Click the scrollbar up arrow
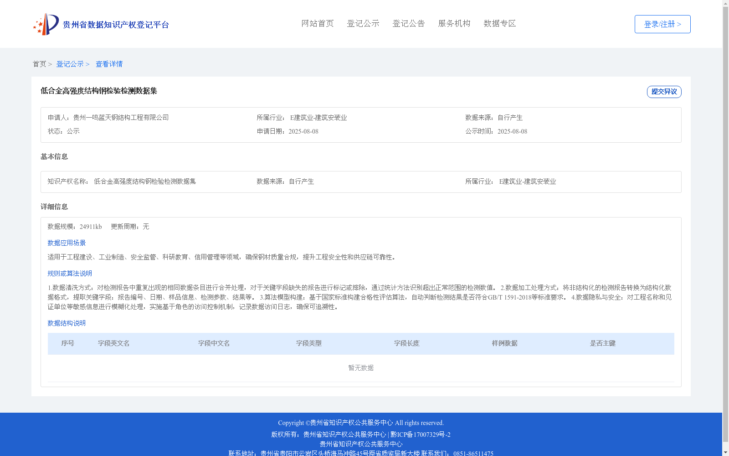The height and width of the screenshot is (456, 729). (x=726, y=3)
